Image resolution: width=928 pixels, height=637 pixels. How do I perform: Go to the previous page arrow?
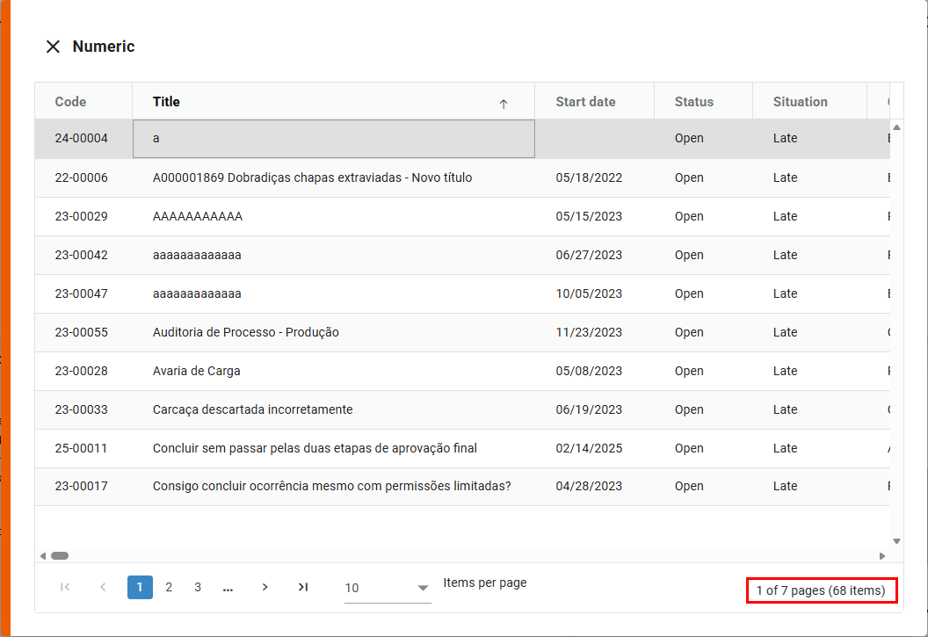(103, 587)
